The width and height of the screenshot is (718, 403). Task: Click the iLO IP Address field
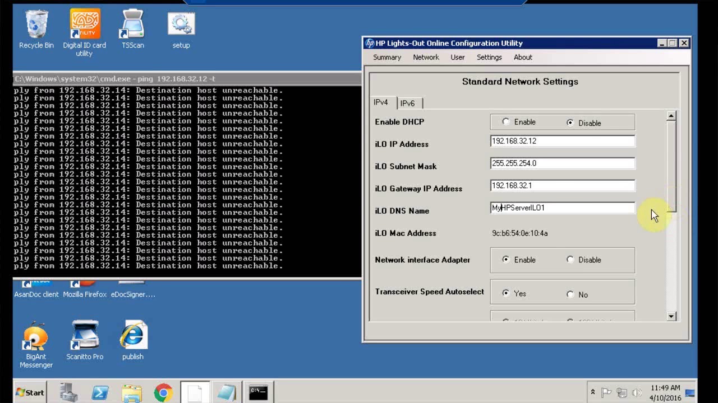tap(563, 141)
